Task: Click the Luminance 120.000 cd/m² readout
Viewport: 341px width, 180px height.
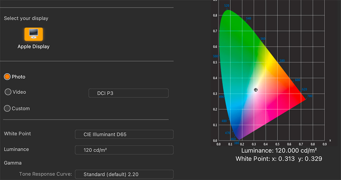Action: click(279, 150)
